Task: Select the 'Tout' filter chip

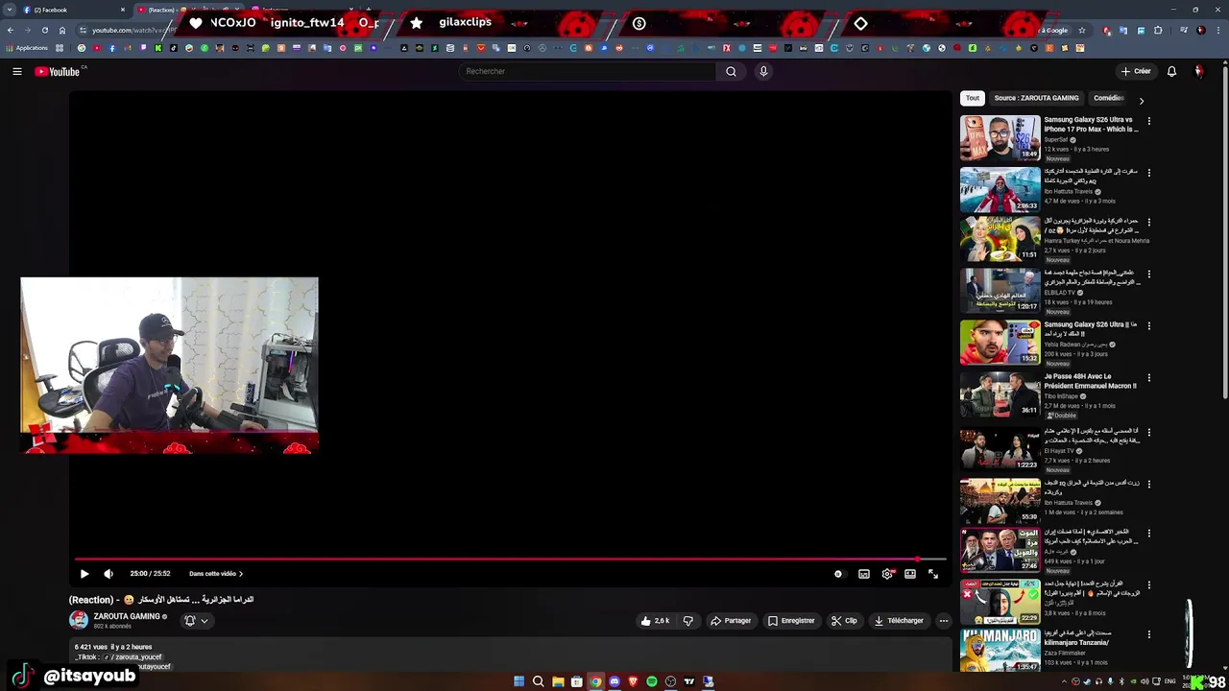Action: [x=973, y=98]
